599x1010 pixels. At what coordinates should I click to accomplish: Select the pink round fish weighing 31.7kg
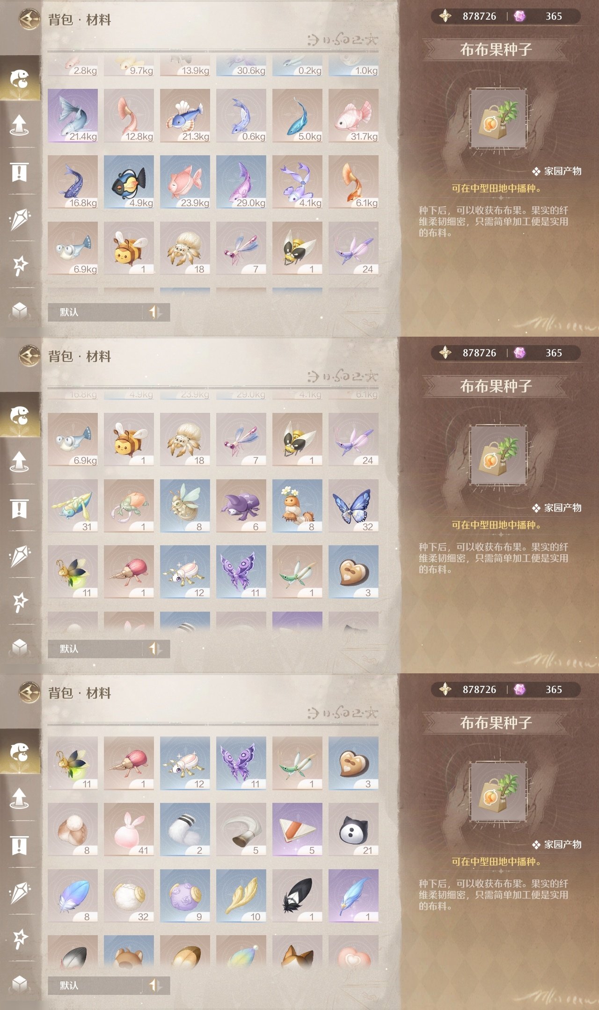(x=353, y=115)
